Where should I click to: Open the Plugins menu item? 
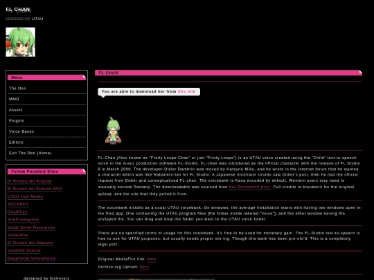[x=16, y=121]
